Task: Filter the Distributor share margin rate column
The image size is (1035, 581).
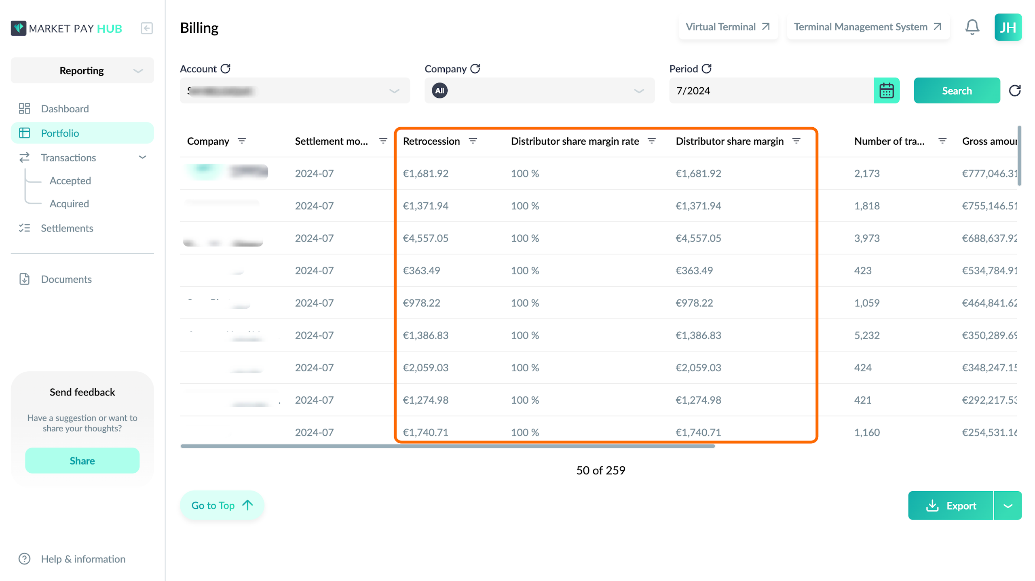Action: click(x=652, y=141)
